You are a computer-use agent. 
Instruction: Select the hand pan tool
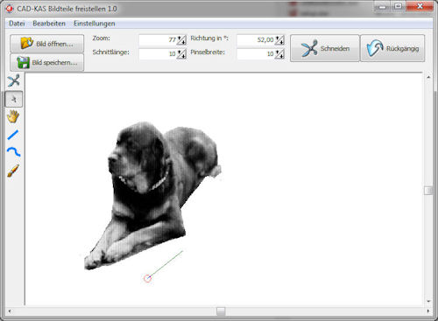13,116
